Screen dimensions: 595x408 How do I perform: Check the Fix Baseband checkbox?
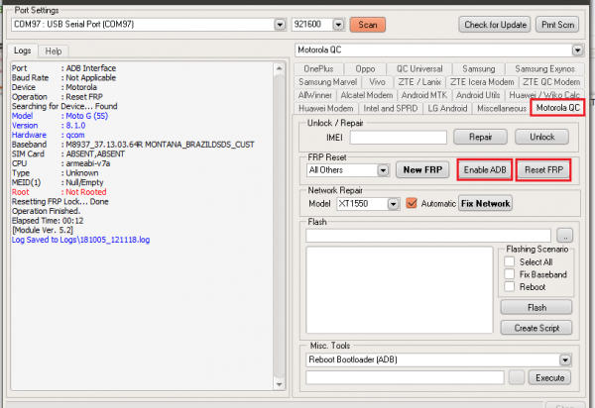510,274
